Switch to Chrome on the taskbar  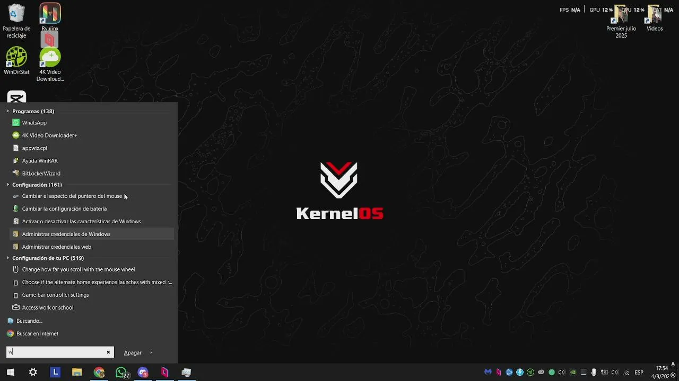pos(99,373)
